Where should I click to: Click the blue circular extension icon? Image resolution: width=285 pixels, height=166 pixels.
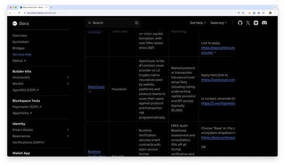259,13
